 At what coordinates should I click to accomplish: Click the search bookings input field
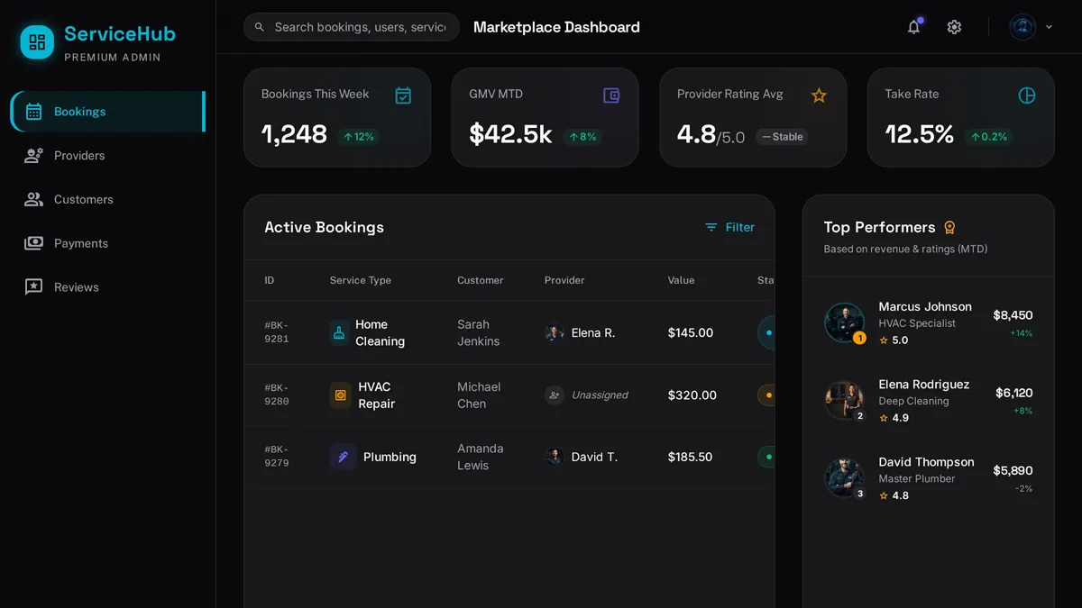(x=352, y=27)
